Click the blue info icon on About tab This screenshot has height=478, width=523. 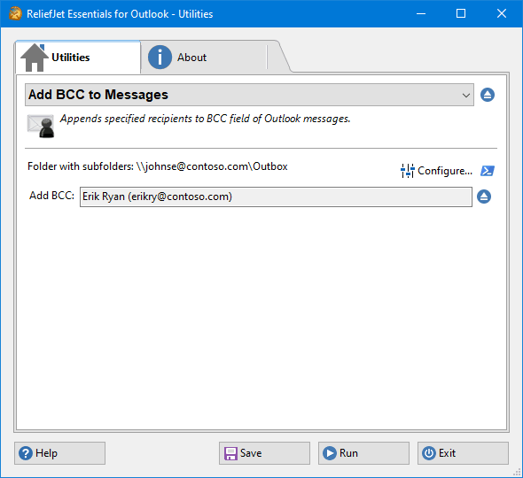[x=160, y=58]
